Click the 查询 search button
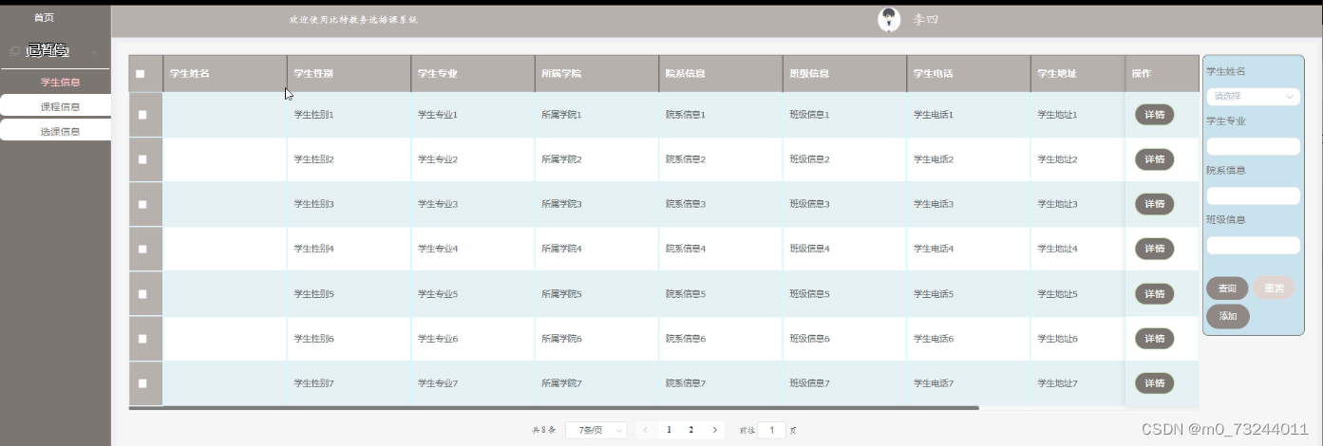This screenshot has height=446, width=1323. coord(1227,288)
